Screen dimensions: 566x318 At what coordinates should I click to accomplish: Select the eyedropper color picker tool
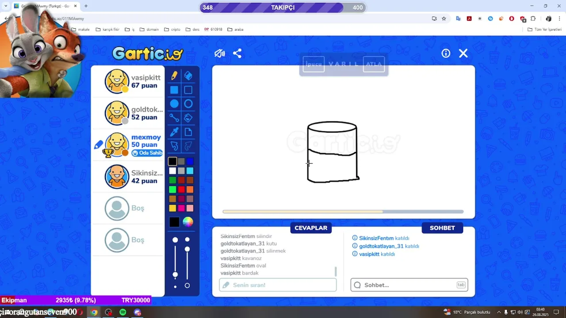pos(174,132)
